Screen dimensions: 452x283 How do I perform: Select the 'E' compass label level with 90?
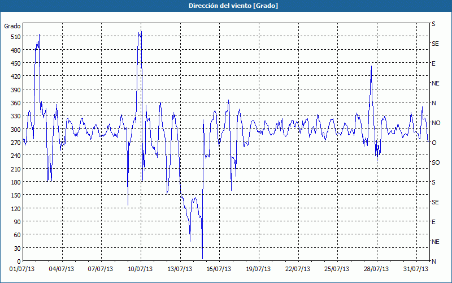click(433, 222)
